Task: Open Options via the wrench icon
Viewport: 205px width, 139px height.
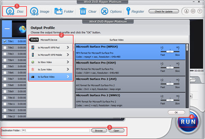Action: (105, 11)
